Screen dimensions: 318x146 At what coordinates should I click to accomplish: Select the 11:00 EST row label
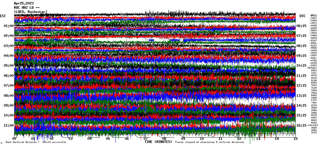point(9,125)
